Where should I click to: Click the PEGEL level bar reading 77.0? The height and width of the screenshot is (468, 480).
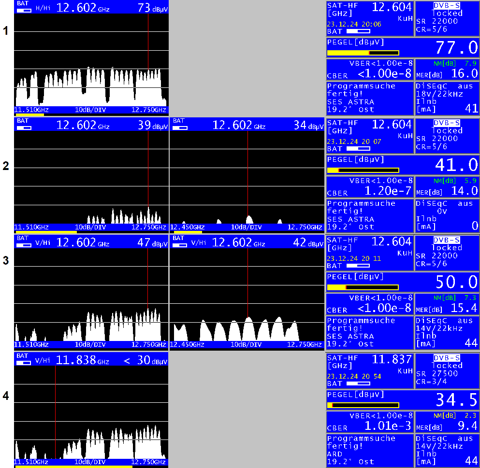pyautogui.click(x=363, y=53)
